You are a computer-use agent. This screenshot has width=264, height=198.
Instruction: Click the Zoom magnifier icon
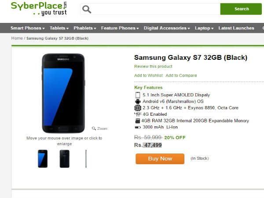[94, 128]
